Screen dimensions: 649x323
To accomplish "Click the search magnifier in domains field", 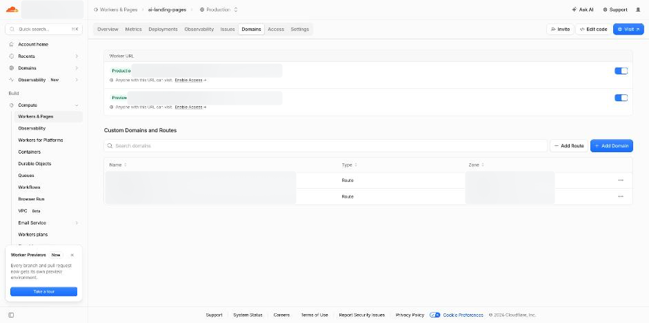I will (x=110, y=146).
